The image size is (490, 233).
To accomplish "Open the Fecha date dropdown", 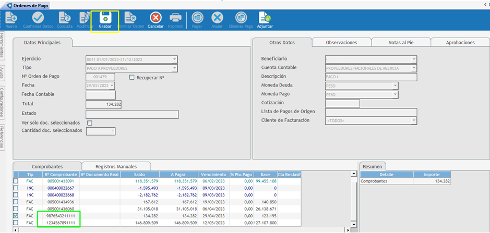I will [112, 85].
